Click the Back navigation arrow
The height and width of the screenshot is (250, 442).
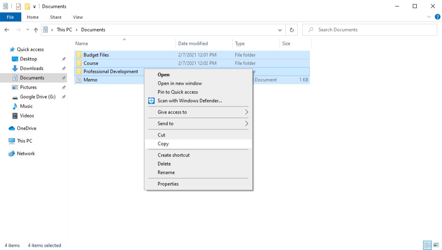7,30
